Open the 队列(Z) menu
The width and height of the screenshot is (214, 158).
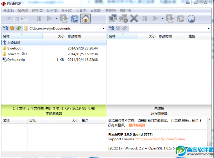(x=52, y=10)
